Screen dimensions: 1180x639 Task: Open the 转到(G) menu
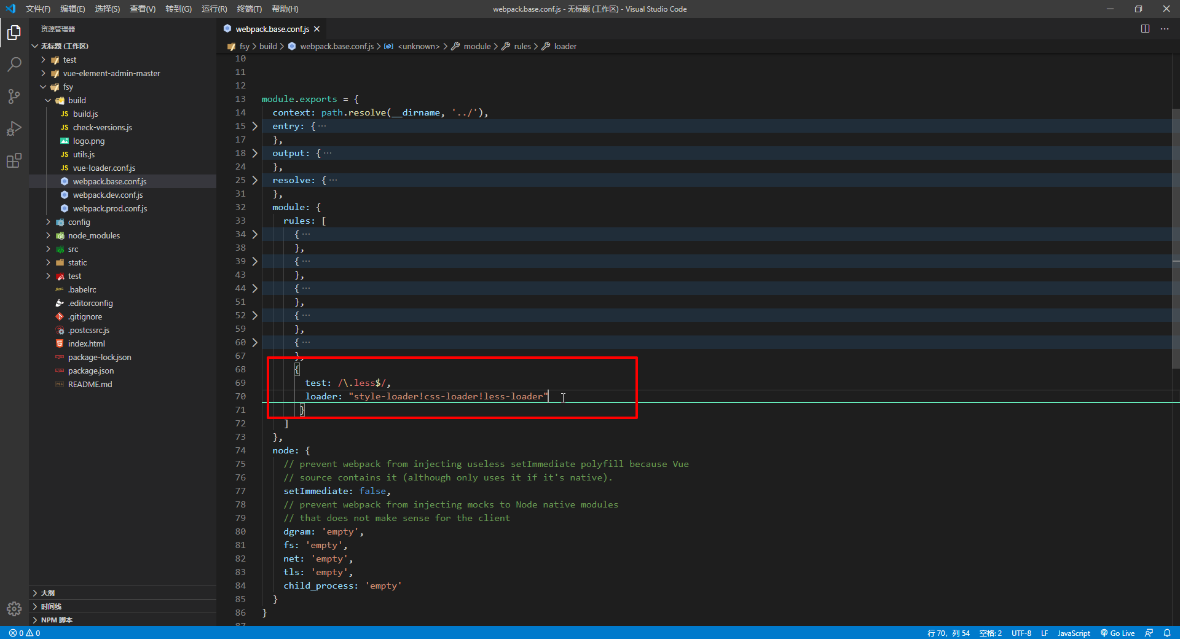178,9
